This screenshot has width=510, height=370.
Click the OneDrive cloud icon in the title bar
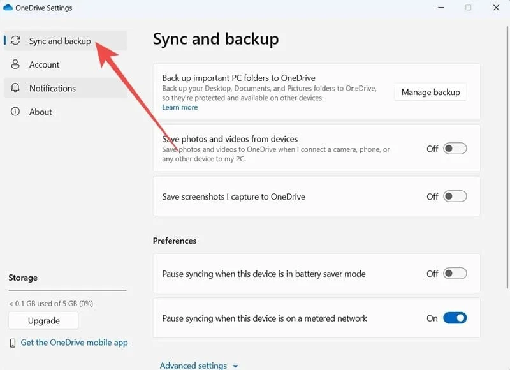[x=8, y=8]
